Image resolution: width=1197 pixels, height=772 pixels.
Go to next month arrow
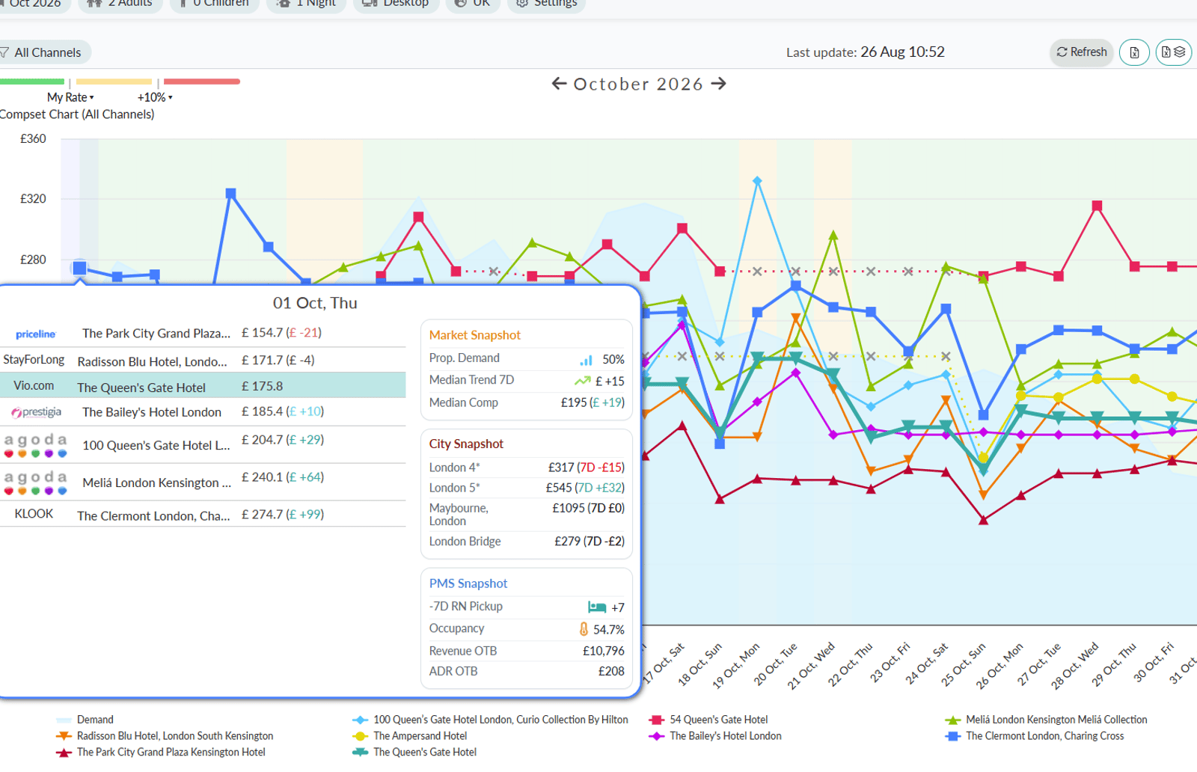(719, 84)
